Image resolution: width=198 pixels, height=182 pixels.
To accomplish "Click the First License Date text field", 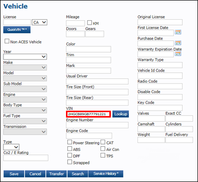I will (x=156, y=33).
